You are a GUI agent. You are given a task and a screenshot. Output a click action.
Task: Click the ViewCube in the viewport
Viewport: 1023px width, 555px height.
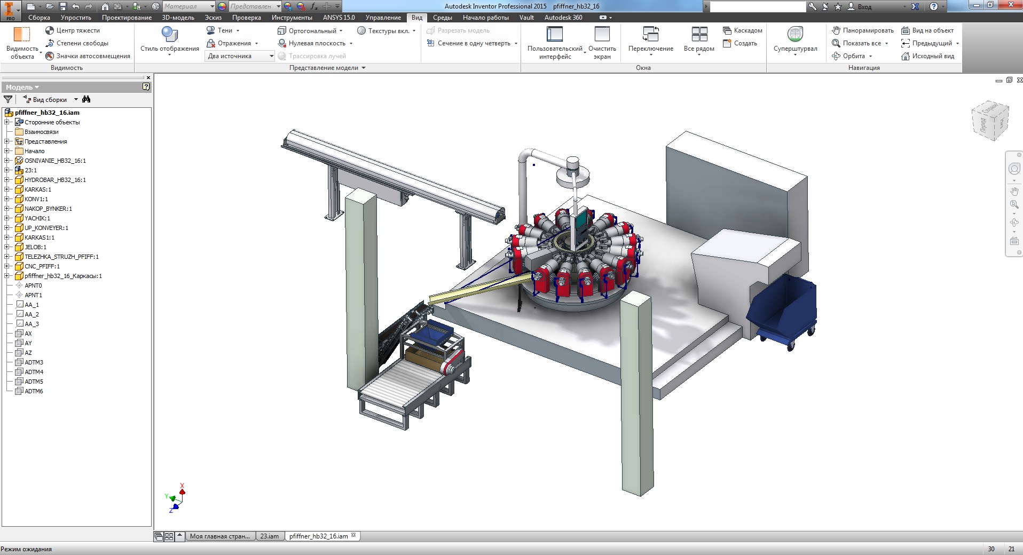(x=990, y=121)
